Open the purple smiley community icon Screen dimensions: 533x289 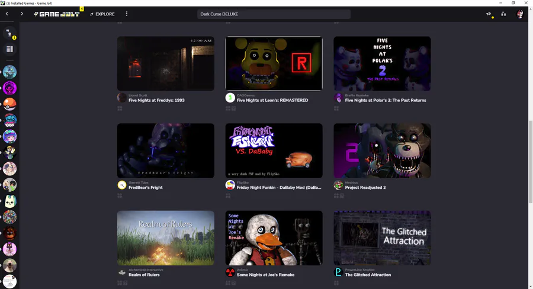click(x=9, y=88)
